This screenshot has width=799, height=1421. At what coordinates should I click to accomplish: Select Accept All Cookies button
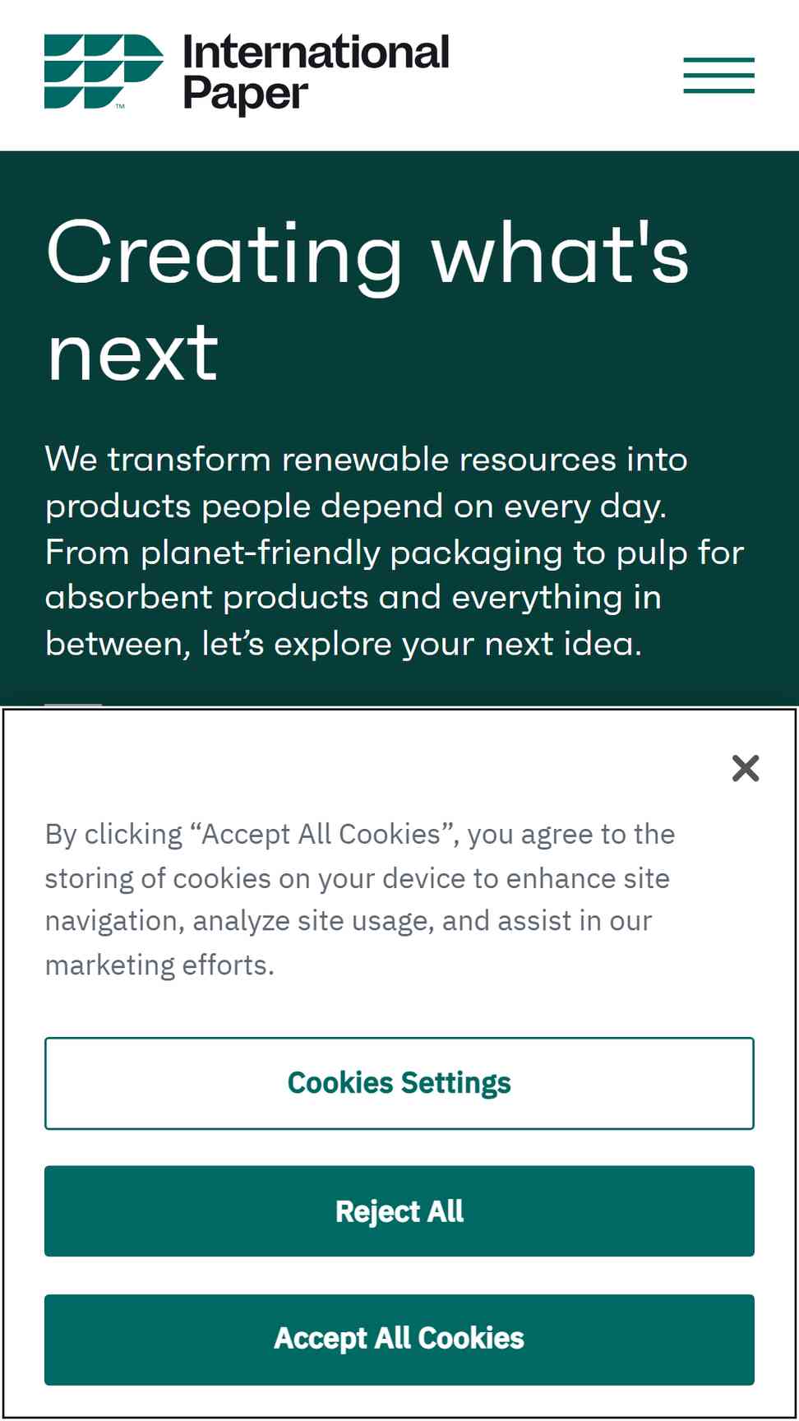(399, 1340)
